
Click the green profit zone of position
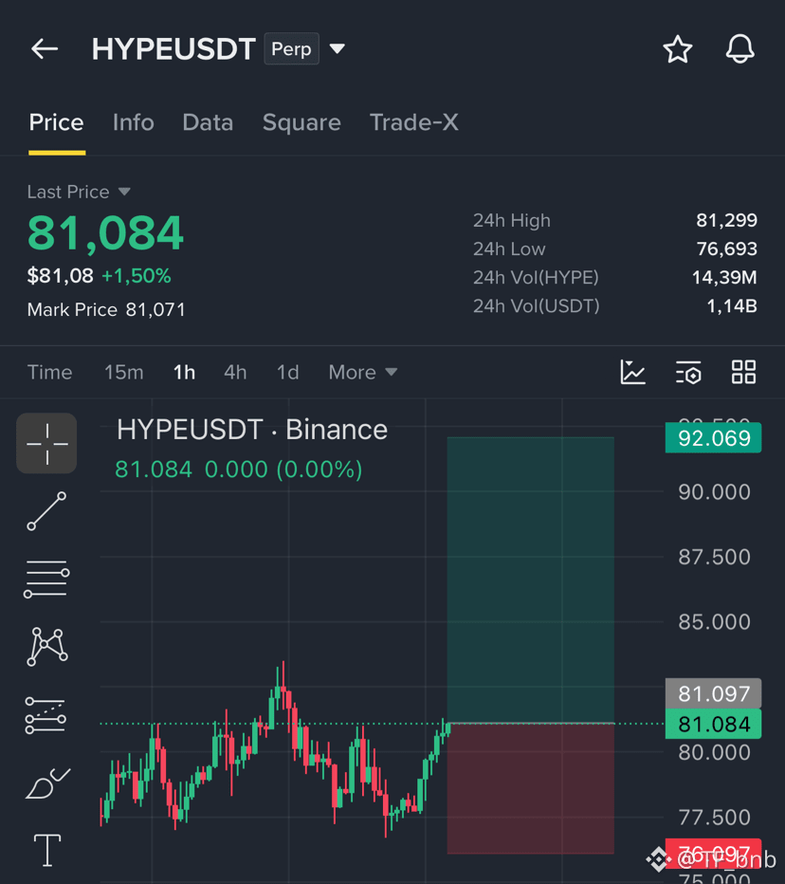pos(530,580)
